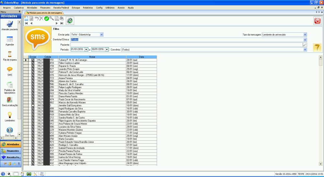Open GeoLocalização in the sidebar
The width and height of the screenshot is (324, 177).
(9, 102)
